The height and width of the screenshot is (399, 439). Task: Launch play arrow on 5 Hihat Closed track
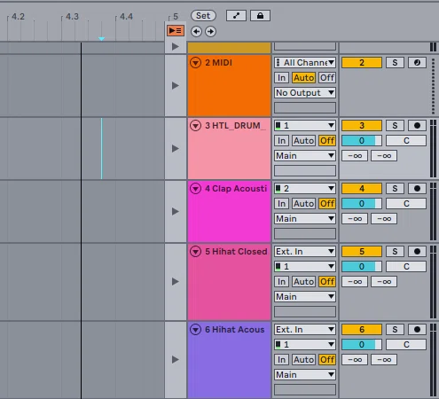tap(176, 282)
